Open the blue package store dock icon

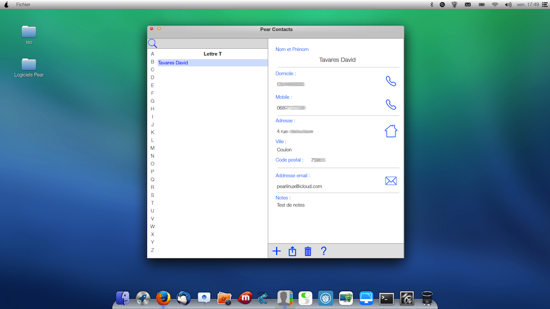[x=326, y=298]
